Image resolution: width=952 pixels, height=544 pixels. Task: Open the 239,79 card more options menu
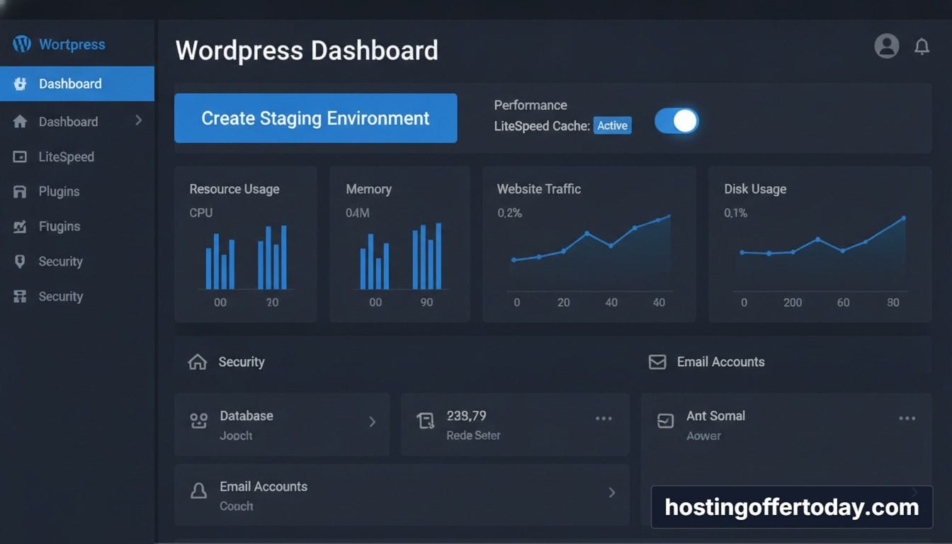coord(603,419)
